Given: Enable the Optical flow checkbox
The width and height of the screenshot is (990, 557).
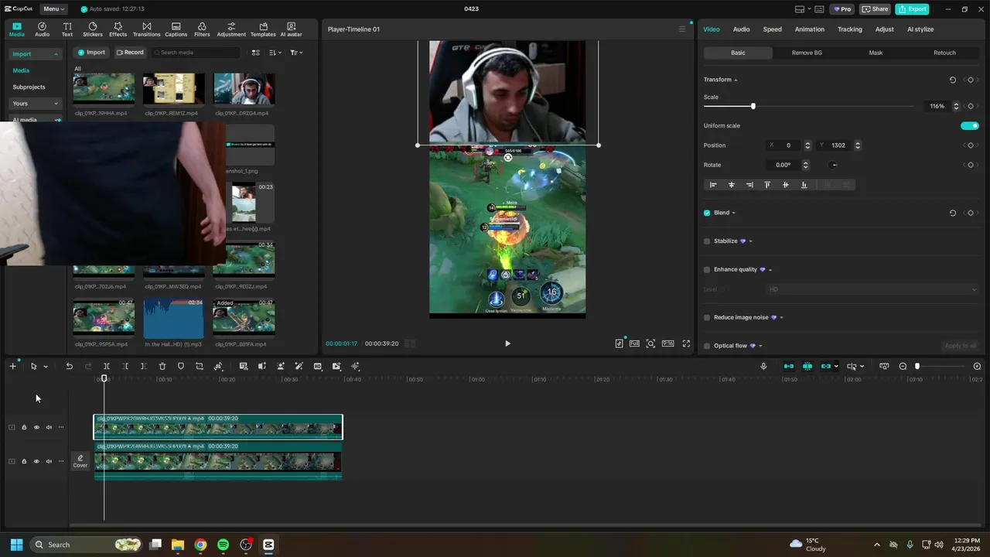Looking at the screenshot, I should [707, 346].
